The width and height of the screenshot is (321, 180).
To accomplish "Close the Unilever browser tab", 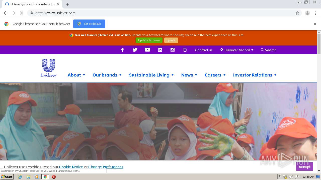I will (58, 4).
